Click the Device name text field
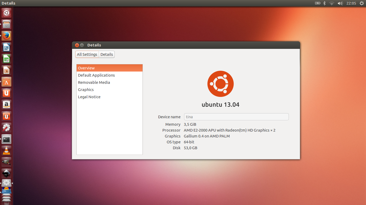 pos(236,117)
